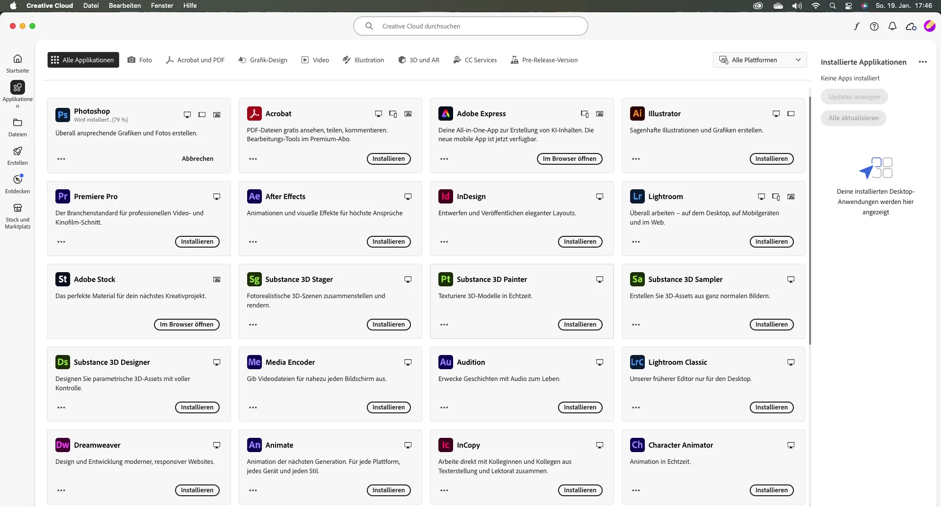Click the Dreamweaver app icon
941x507 pixels.
[63, 445]
